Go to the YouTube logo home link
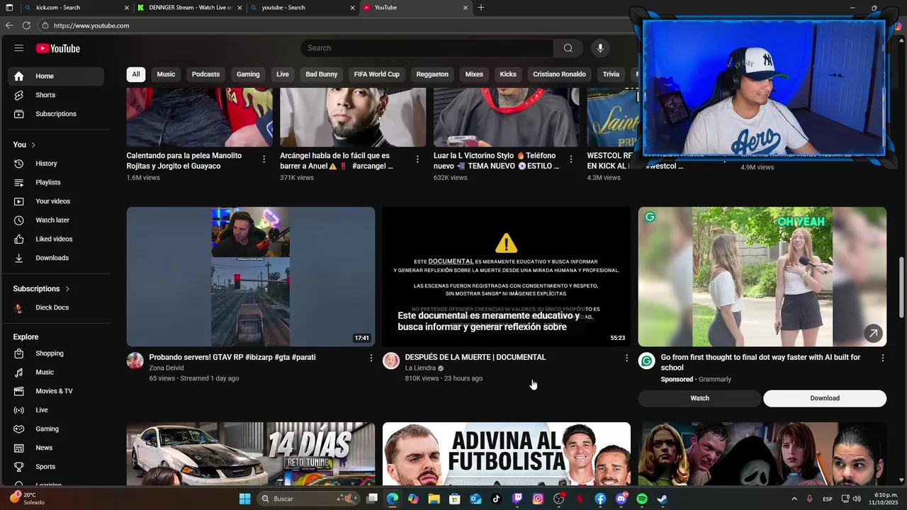Image resolution: width=907 pixels, height=510 pixels. 58,48
